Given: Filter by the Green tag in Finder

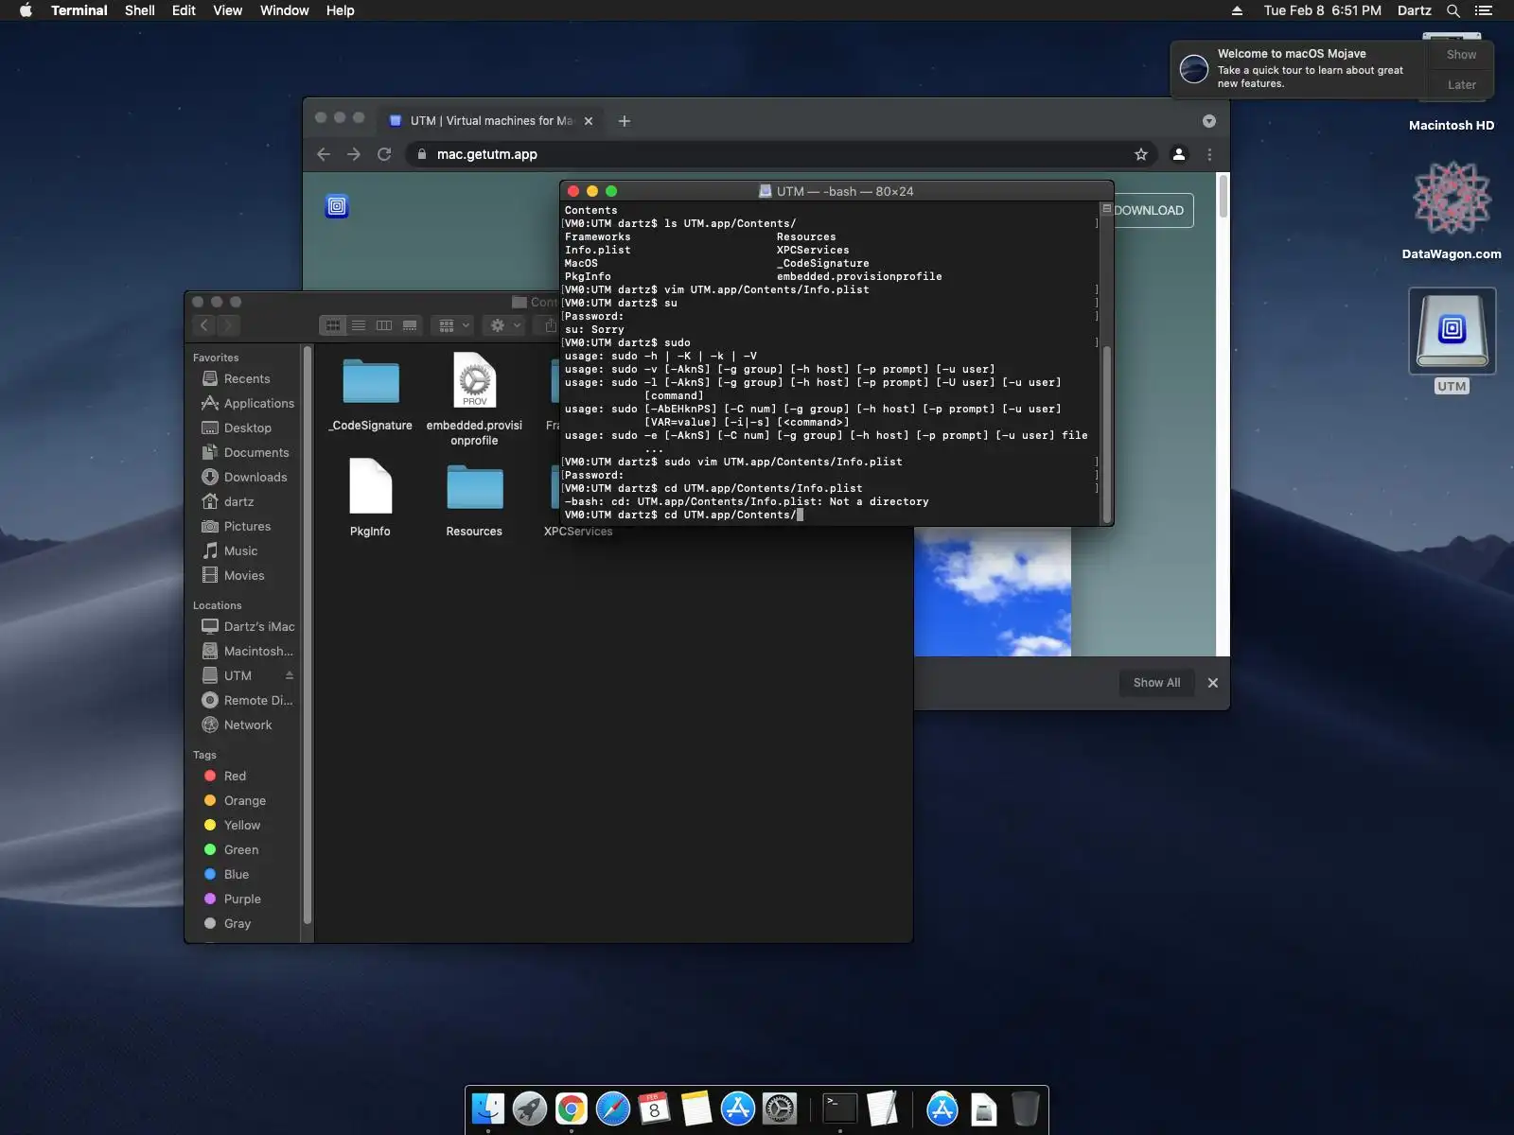Looking at the screenshot, I should click(241, 849).
